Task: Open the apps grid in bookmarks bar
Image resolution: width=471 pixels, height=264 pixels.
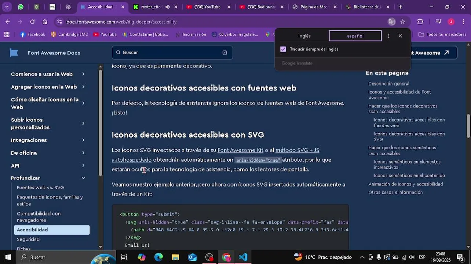Action: [x=7, y=34]
